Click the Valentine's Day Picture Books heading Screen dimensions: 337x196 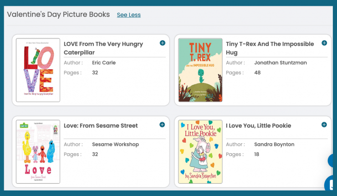coord(58,15)
